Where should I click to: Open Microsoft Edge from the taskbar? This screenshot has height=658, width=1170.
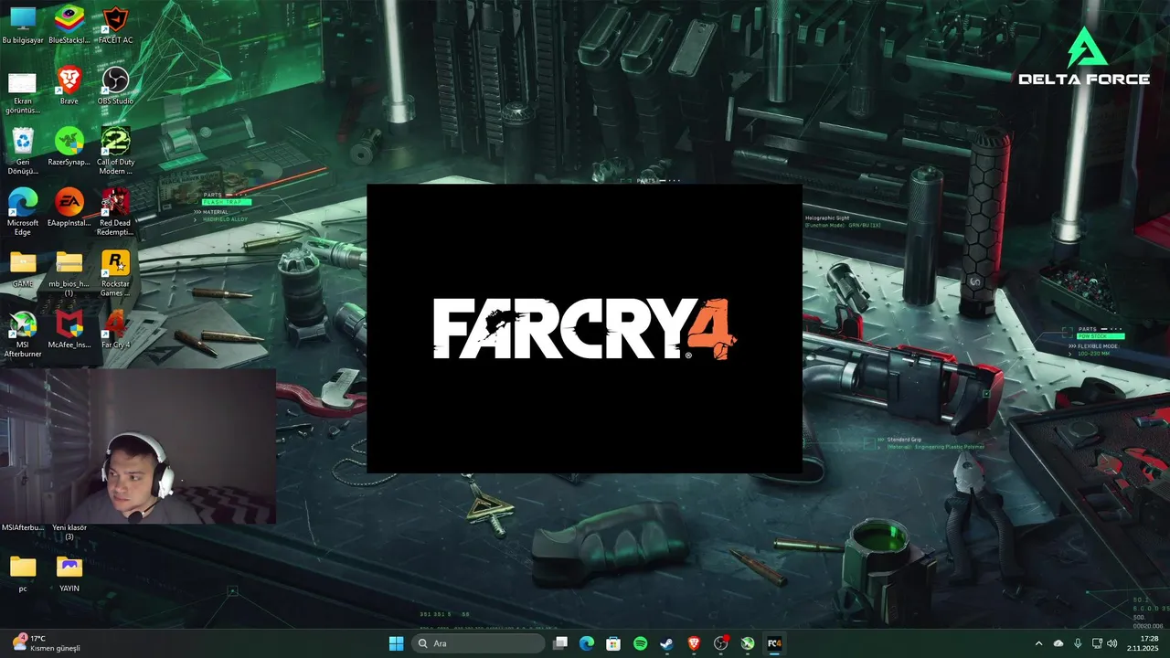click(x=587, y=643)
